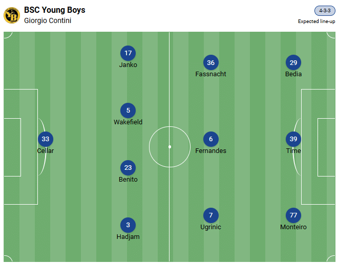Click Fernandes' number 6 circle
338x264 pixels.
click(210, 139)
